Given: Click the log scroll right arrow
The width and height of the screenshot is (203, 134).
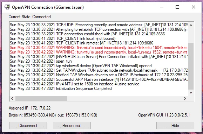Looking at the screenshot, I should (x=185, y=98).
